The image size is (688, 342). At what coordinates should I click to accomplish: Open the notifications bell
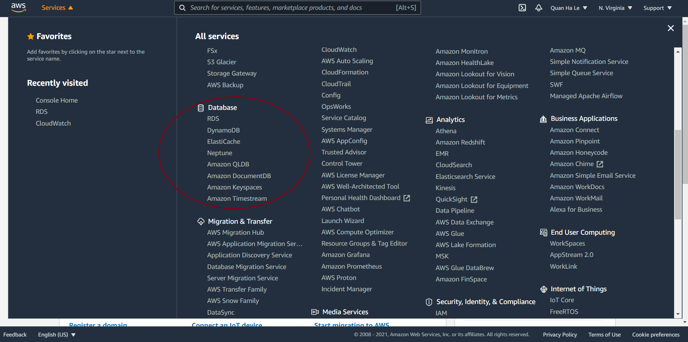pos(539,8)
